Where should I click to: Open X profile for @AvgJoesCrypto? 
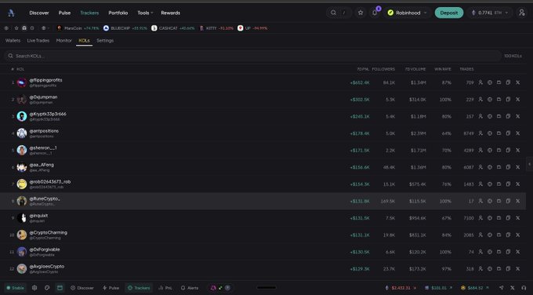pos(517,269)
